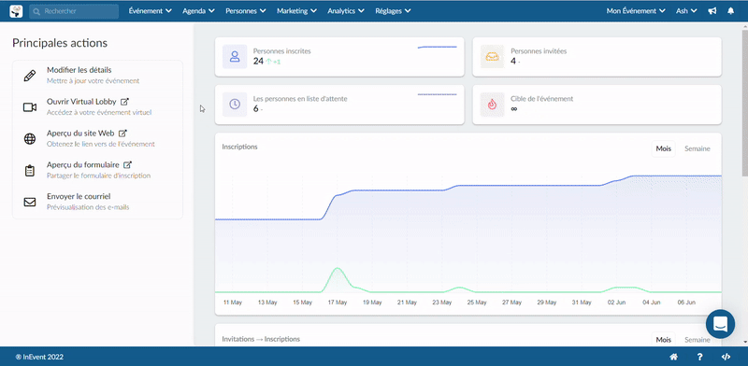Click the sparkline on the waitlist card
This screenshot has width=748, height=366.
coord(437,95)
